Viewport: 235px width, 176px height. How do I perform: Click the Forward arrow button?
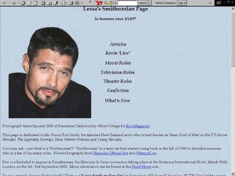click(14, 3)
